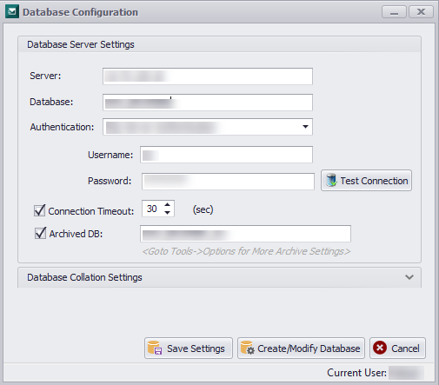Click the Current User label
439x385 pixels.
coord(356,373)
